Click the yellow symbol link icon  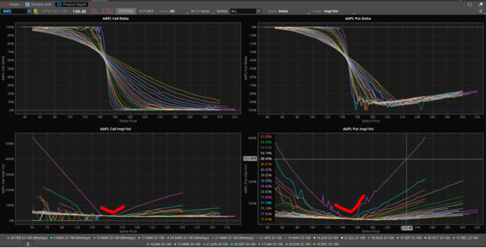coord(35,11)
